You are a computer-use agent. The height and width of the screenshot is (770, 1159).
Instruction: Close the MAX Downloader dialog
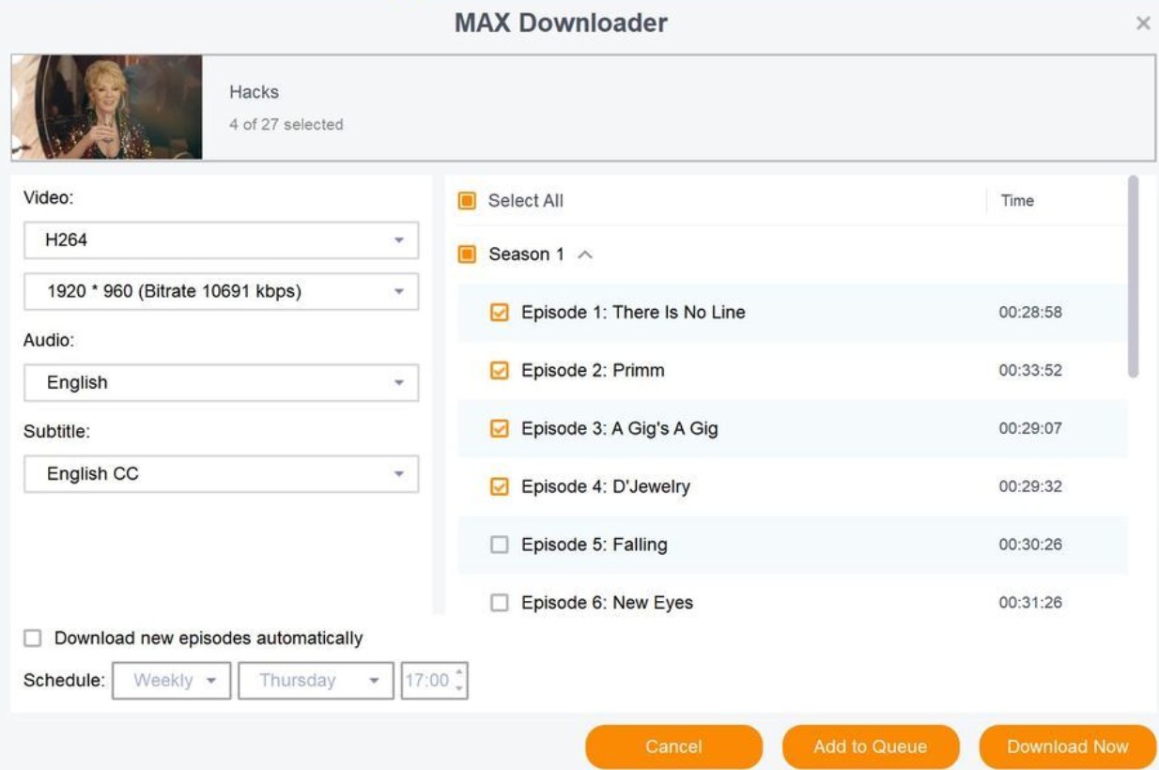(x=1143, y=23)
